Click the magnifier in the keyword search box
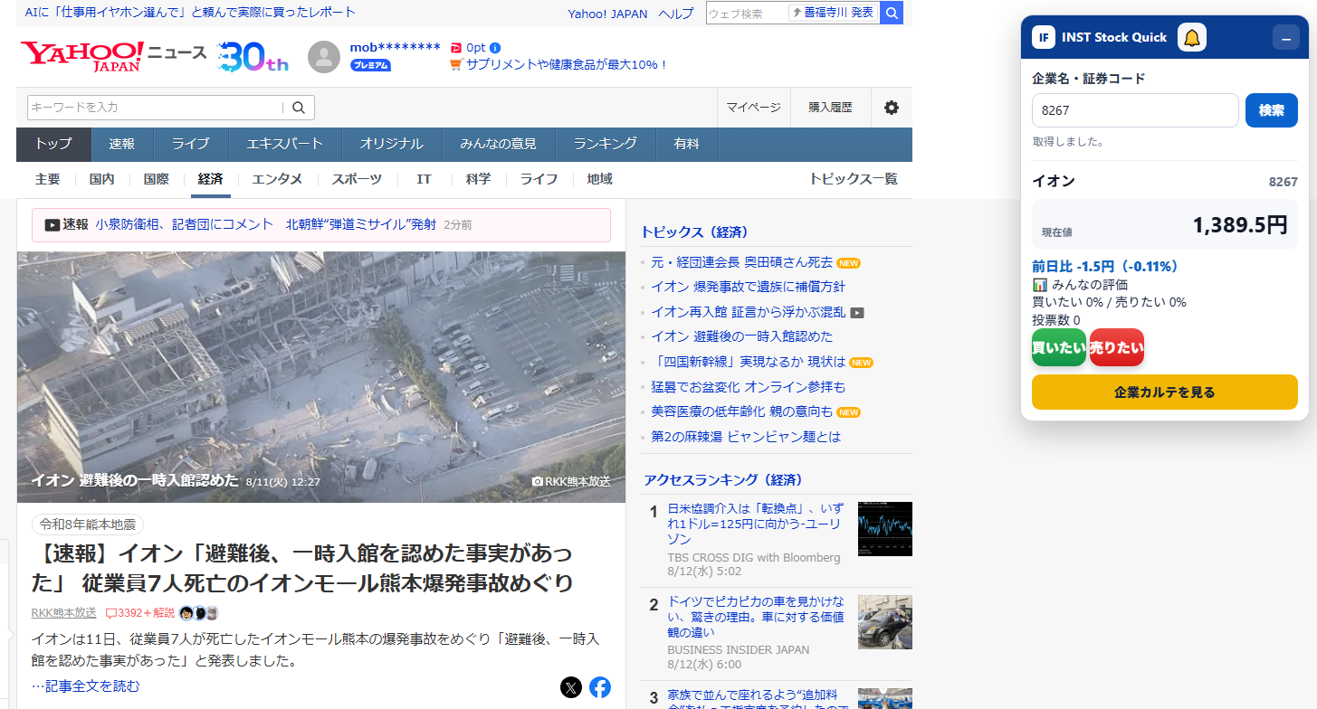The height and width of the screenshot is (709, 1317). 299,108
